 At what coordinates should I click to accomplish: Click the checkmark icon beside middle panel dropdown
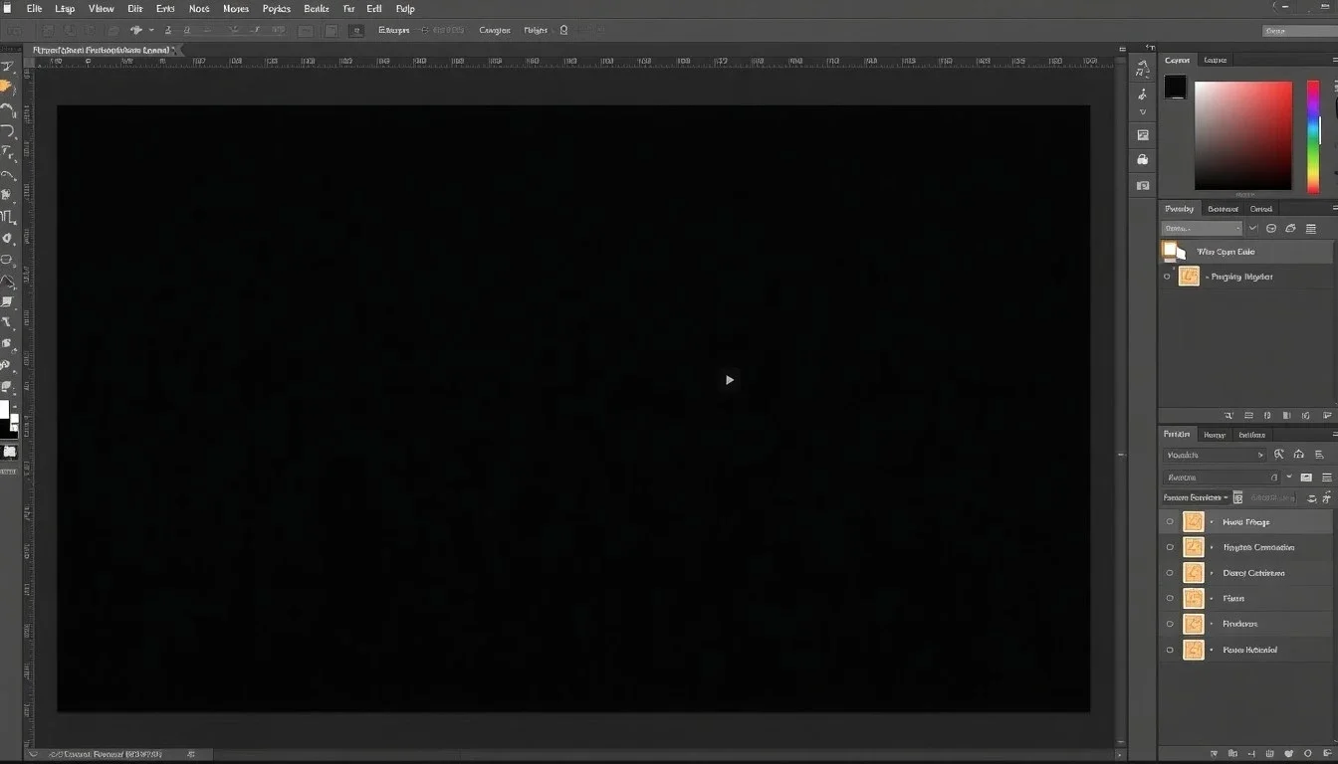[x=1252, y=228]
